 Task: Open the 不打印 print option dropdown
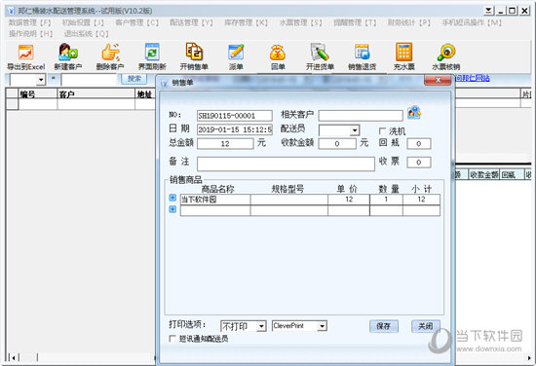(261, 326)
